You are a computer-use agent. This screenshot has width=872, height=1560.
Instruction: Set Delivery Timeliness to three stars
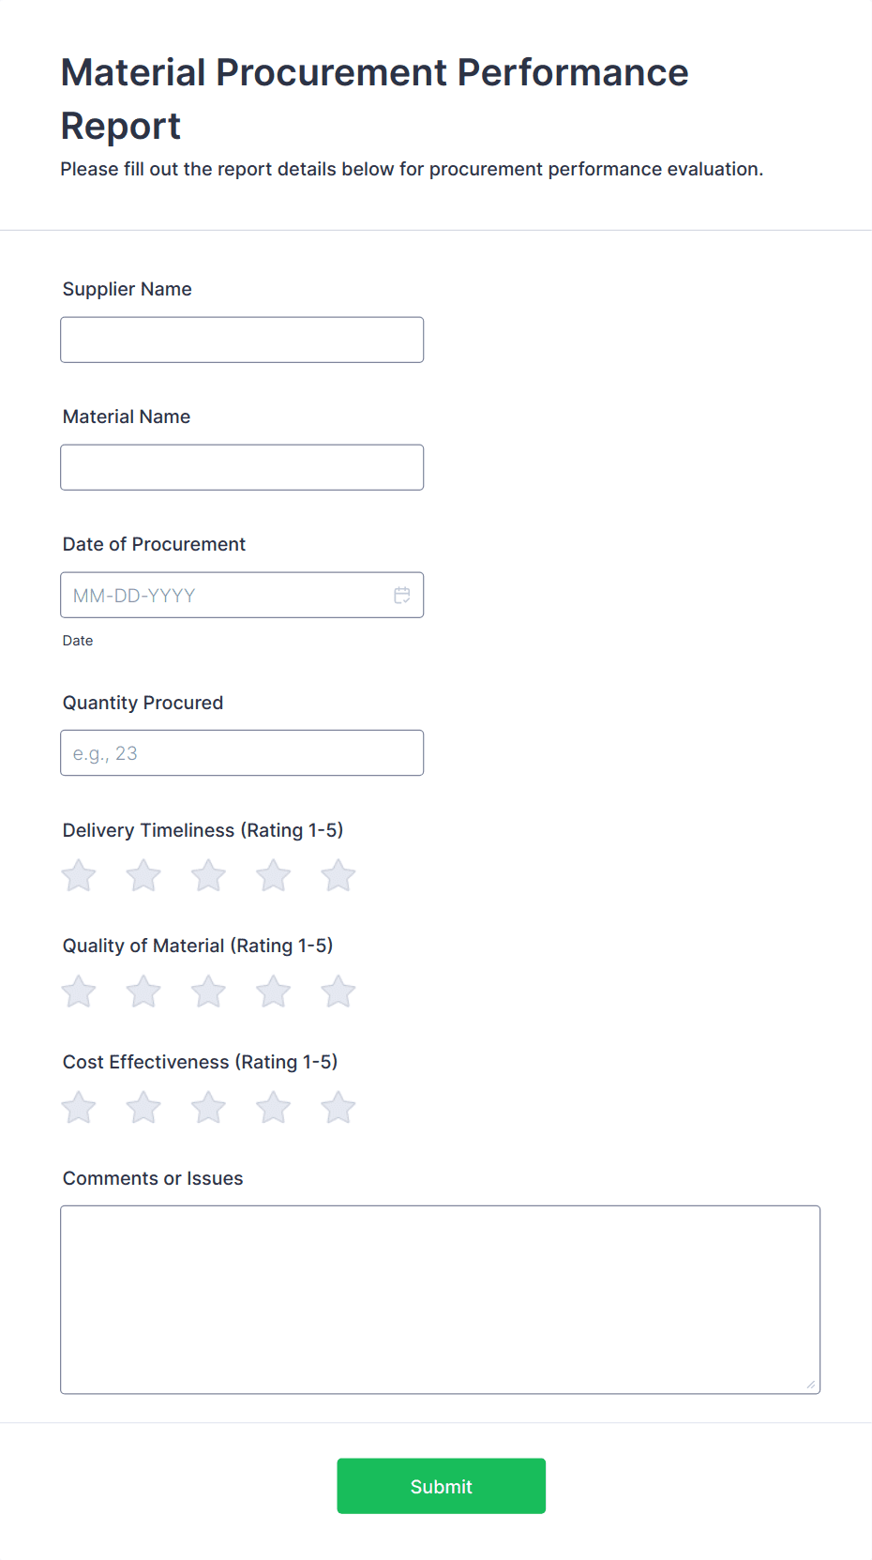click(x=208, y=876)
